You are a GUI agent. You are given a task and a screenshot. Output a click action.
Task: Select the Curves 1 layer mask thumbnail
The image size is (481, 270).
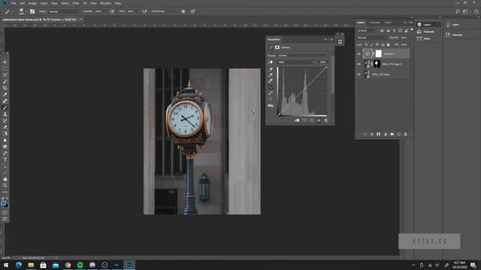(x=379, y=54)
